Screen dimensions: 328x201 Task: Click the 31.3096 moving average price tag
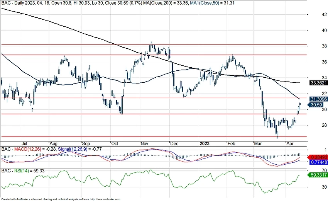(x=318, y=99)
